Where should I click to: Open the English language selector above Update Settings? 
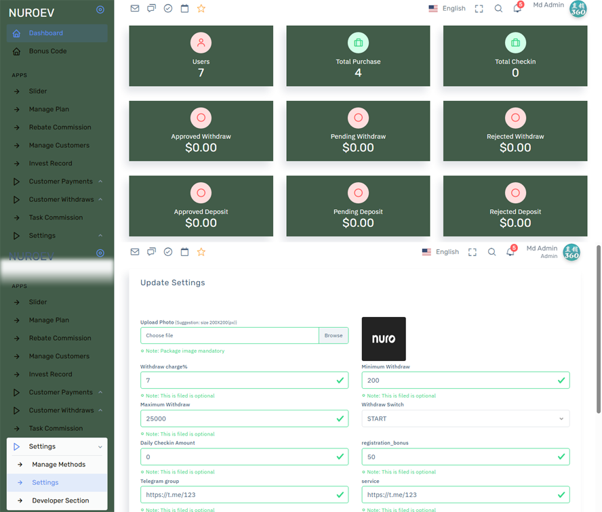click(x=441, y=252)
